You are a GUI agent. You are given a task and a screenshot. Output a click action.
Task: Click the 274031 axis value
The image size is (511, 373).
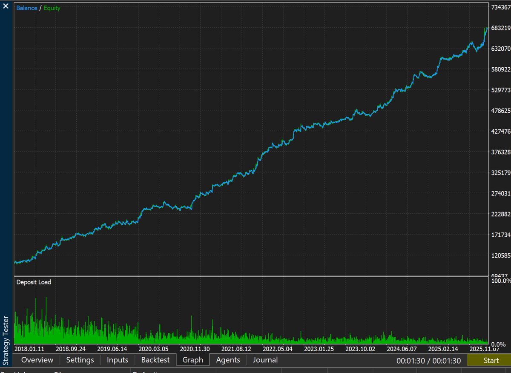501,194
